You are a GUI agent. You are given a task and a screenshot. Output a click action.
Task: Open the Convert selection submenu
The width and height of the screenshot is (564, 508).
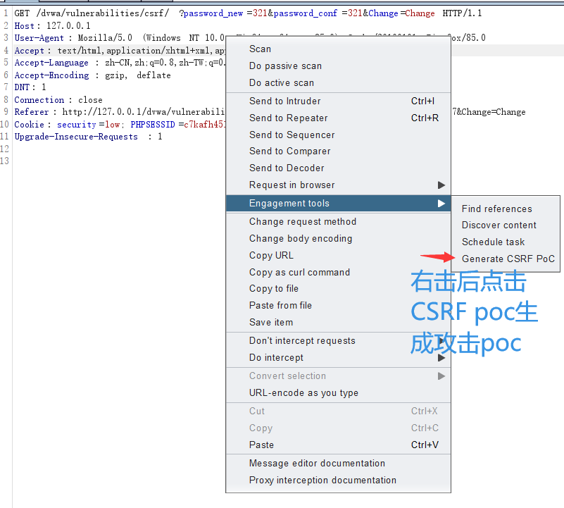(x=338, y=376)
